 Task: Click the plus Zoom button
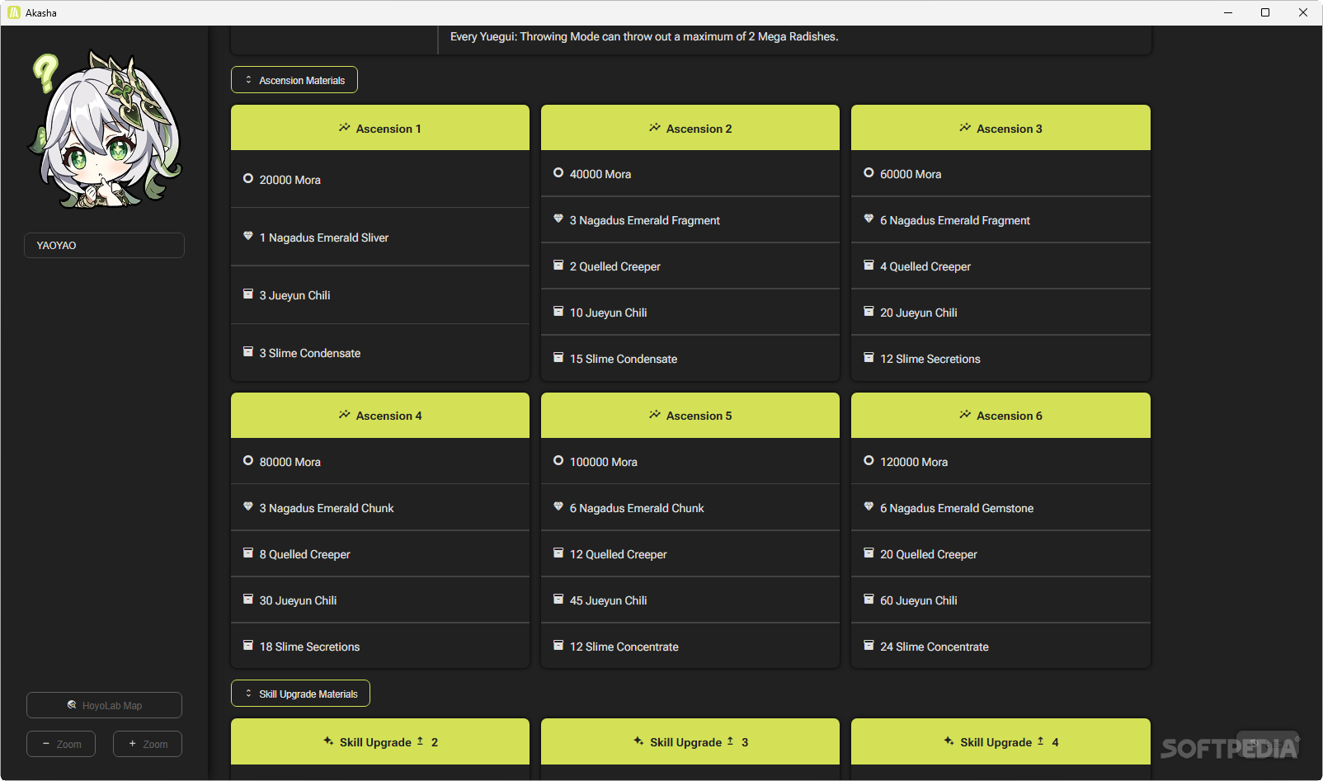click(x=148, y=744)
